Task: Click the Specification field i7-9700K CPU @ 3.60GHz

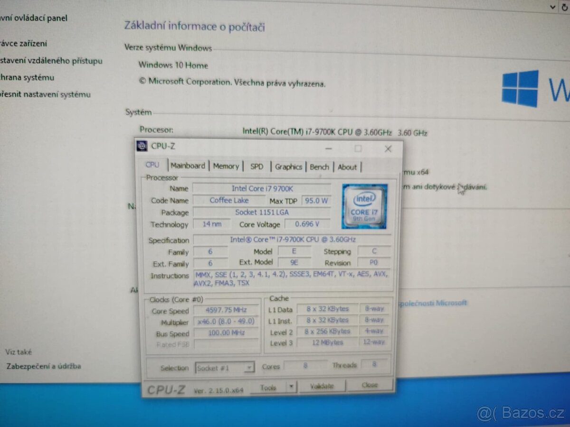Action: [293, 240]
